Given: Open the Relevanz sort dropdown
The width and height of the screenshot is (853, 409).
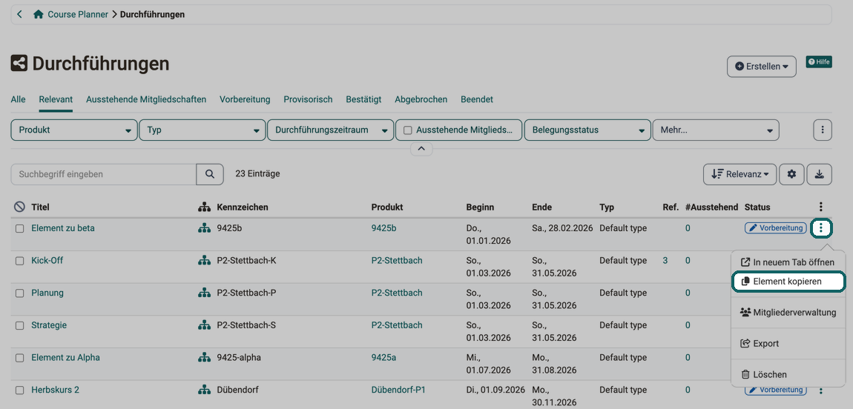Looking at the screenshot, I should [x=740, y=174].
